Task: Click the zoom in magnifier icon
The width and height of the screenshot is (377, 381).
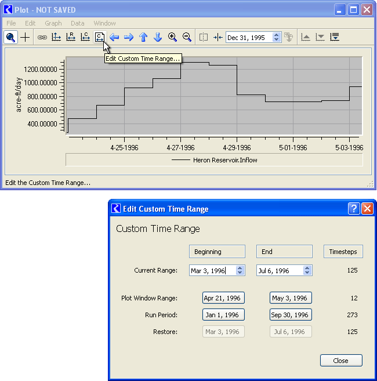Action: pos(172,37)
